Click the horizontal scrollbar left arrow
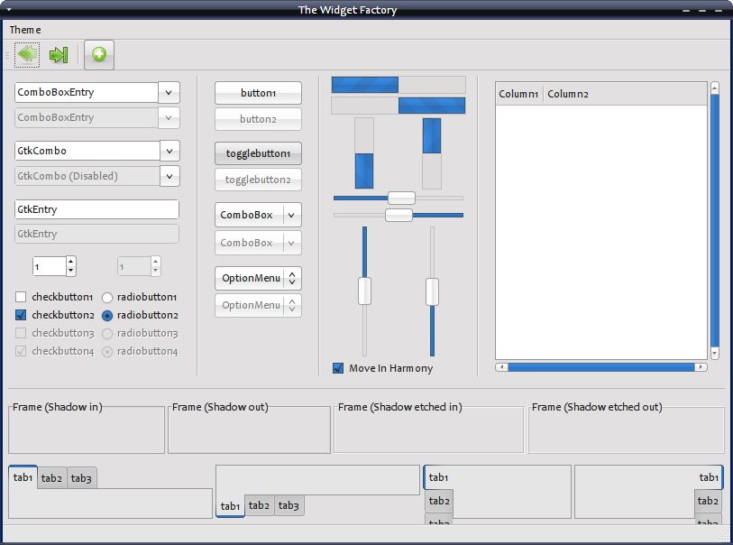 (x=501, y=367)
